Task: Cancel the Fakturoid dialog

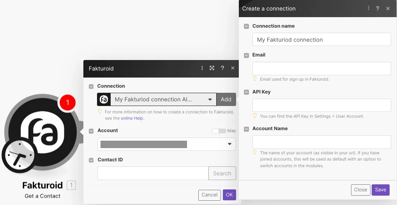Action: click(209, 195)
